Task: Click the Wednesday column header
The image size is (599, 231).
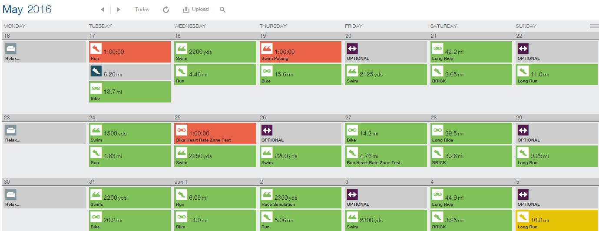Action: click(190, 26)
